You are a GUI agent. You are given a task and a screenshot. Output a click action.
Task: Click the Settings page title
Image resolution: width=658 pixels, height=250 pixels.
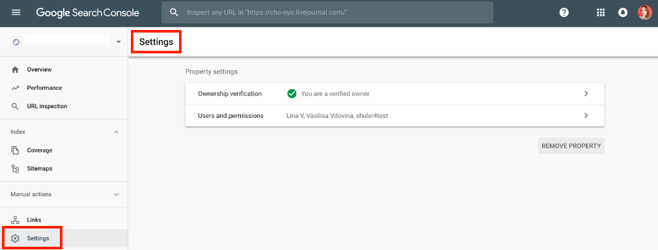(x=156, y=42)
